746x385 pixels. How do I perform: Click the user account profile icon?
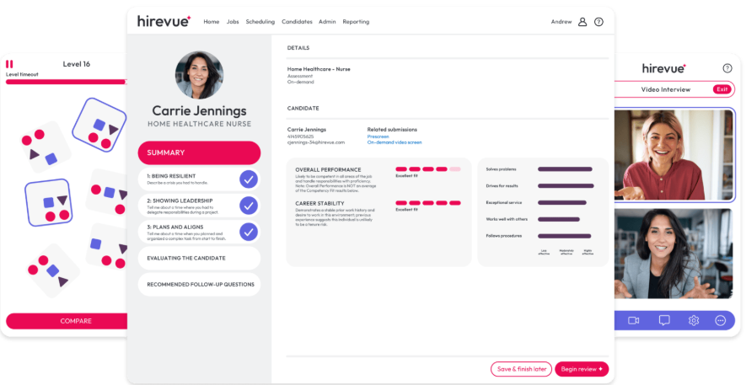tap(582, 22)
